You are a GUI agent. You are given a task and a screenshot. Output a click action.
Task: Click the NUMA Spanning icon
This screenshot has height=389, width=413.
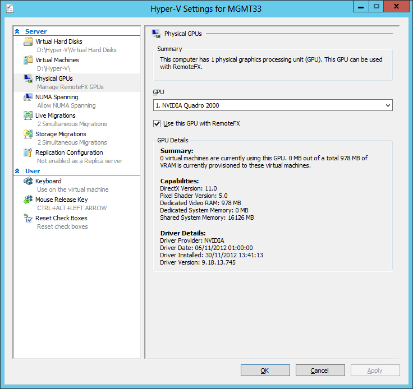tap(28, 97)
